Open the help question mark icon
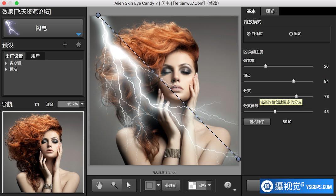This screenshot has width=336, height=196. (228, 185)
